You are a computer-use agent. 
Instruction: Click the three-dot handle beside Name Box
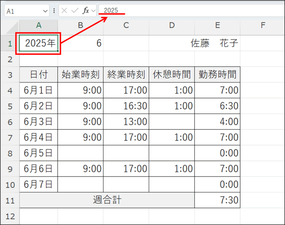[54, 11]
